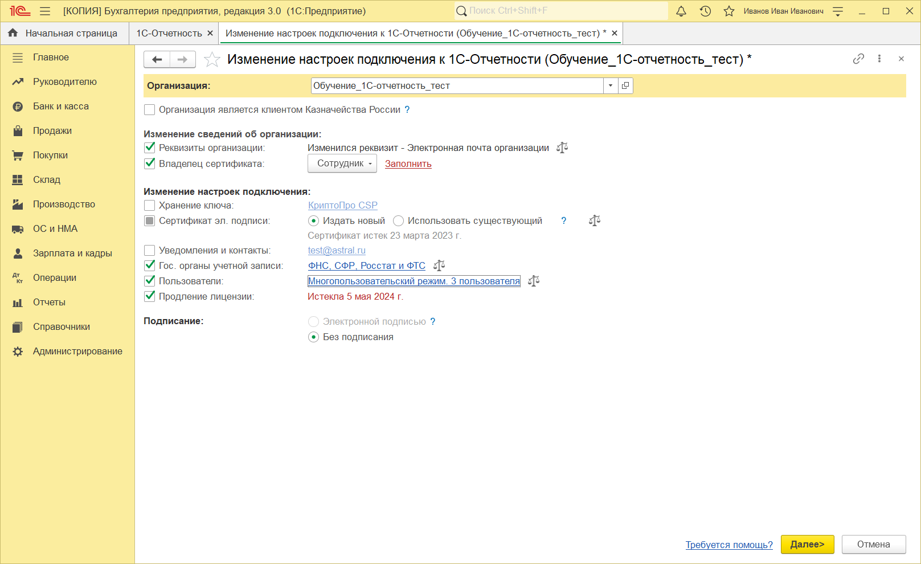Screen dimensions: 921x564
Task: Select Без подписания radio button
Action: [313, 337]
